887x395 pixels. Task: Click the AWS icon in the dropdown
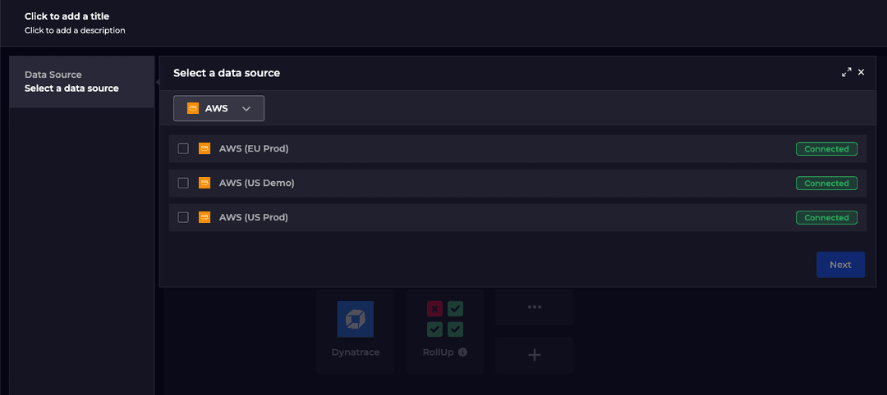point(193,108)
